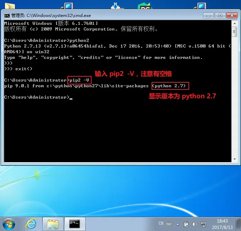This screenshot has height=231, width=241.
Task: Click the scrollbar down arrow in cmd
Action: 235,159
